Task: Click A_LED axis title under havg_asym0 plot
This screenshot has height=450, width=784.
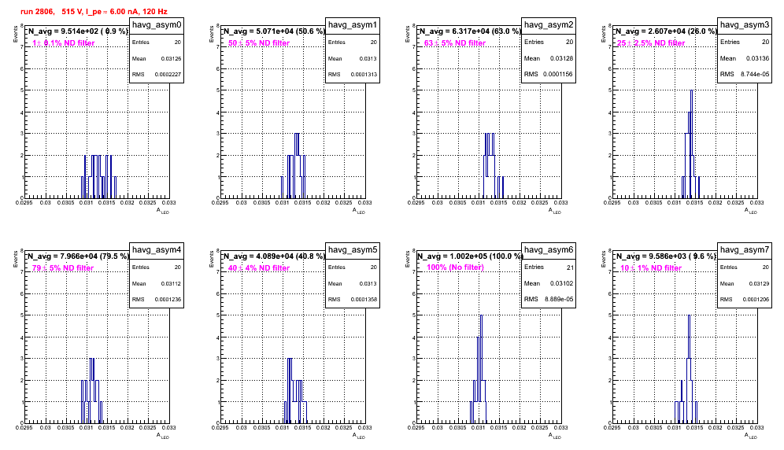Action: coord(163,212)
